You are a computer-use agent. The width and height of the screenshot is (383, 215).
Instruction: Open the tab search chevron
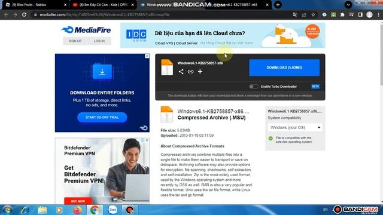point(348,5)
